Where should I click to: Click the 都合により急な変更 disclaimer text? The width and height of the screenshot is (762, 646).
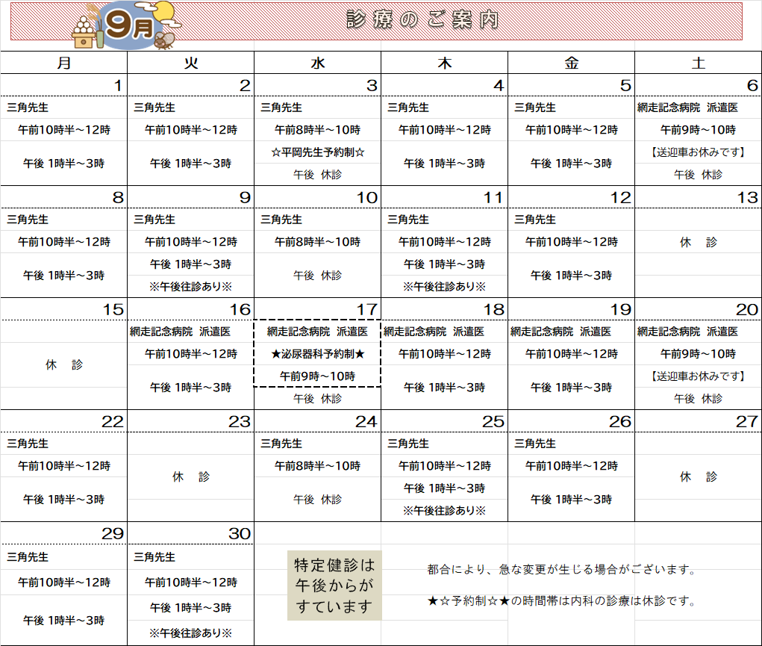click(x=561, y=570)
